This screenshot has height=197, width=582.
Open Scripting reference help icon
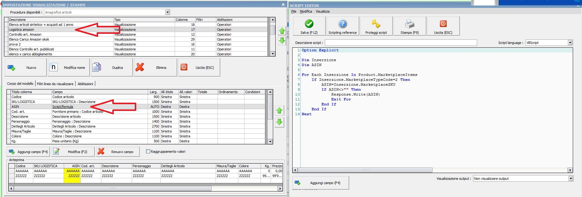(x=342, y=24)
